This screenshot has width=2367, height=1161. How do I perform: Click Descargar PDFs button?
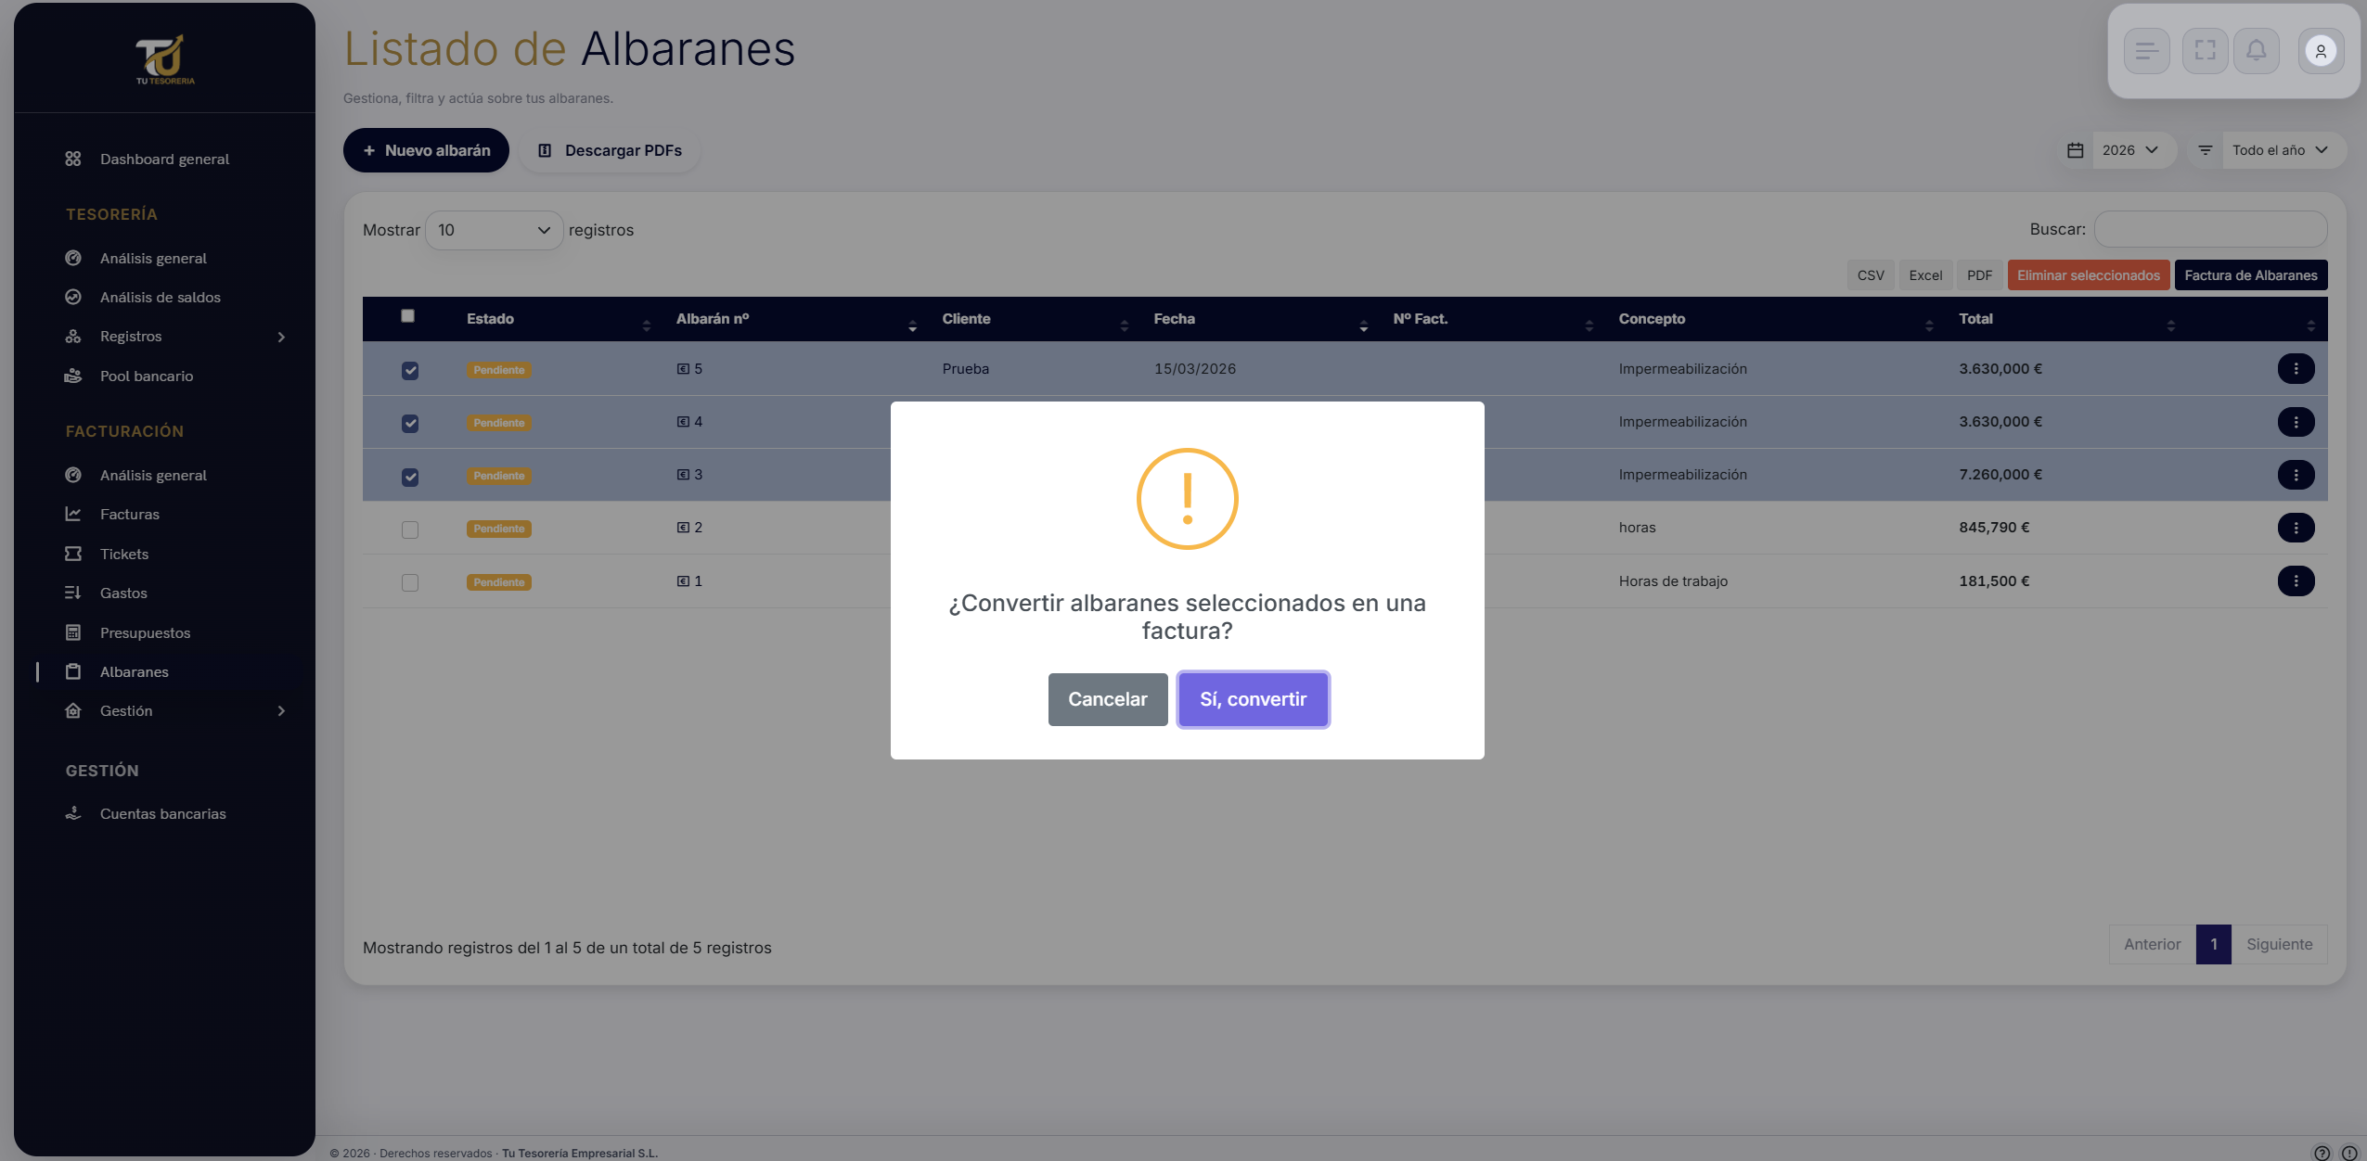coord(611,150)
